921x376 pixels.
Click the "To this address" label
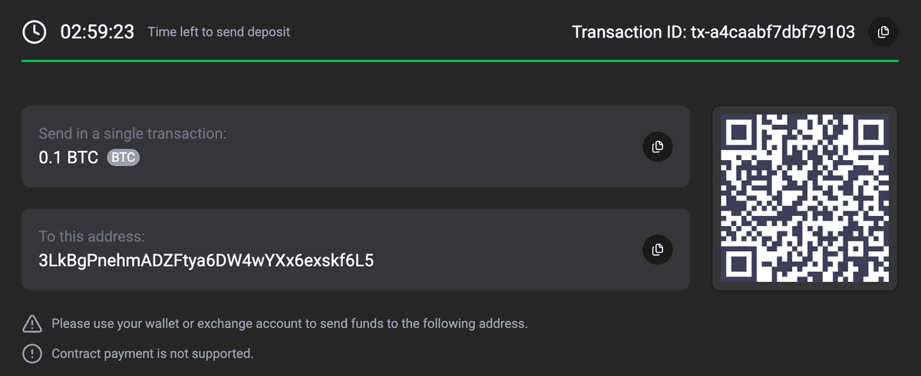91,237
